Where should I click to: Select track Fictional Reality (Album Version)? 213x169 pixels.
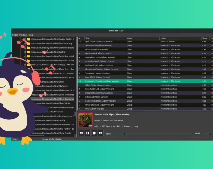pyautogui.click(x=145, y=93)
